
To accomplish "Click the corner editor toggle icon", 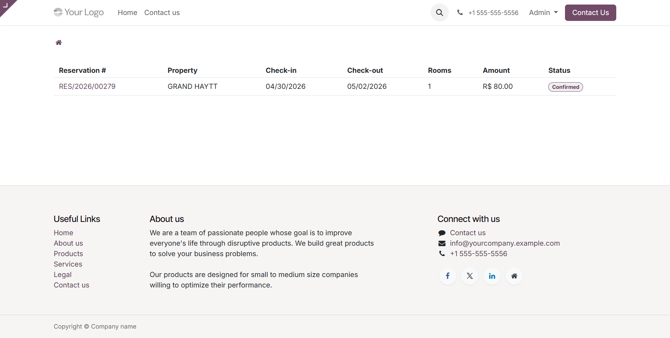I will 6,5.
